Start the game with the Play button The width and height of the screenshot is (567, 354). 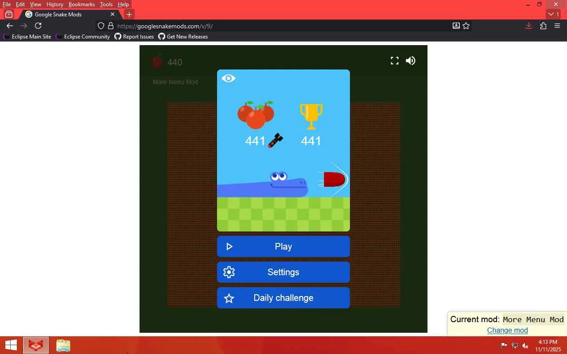tap(283, 246)
